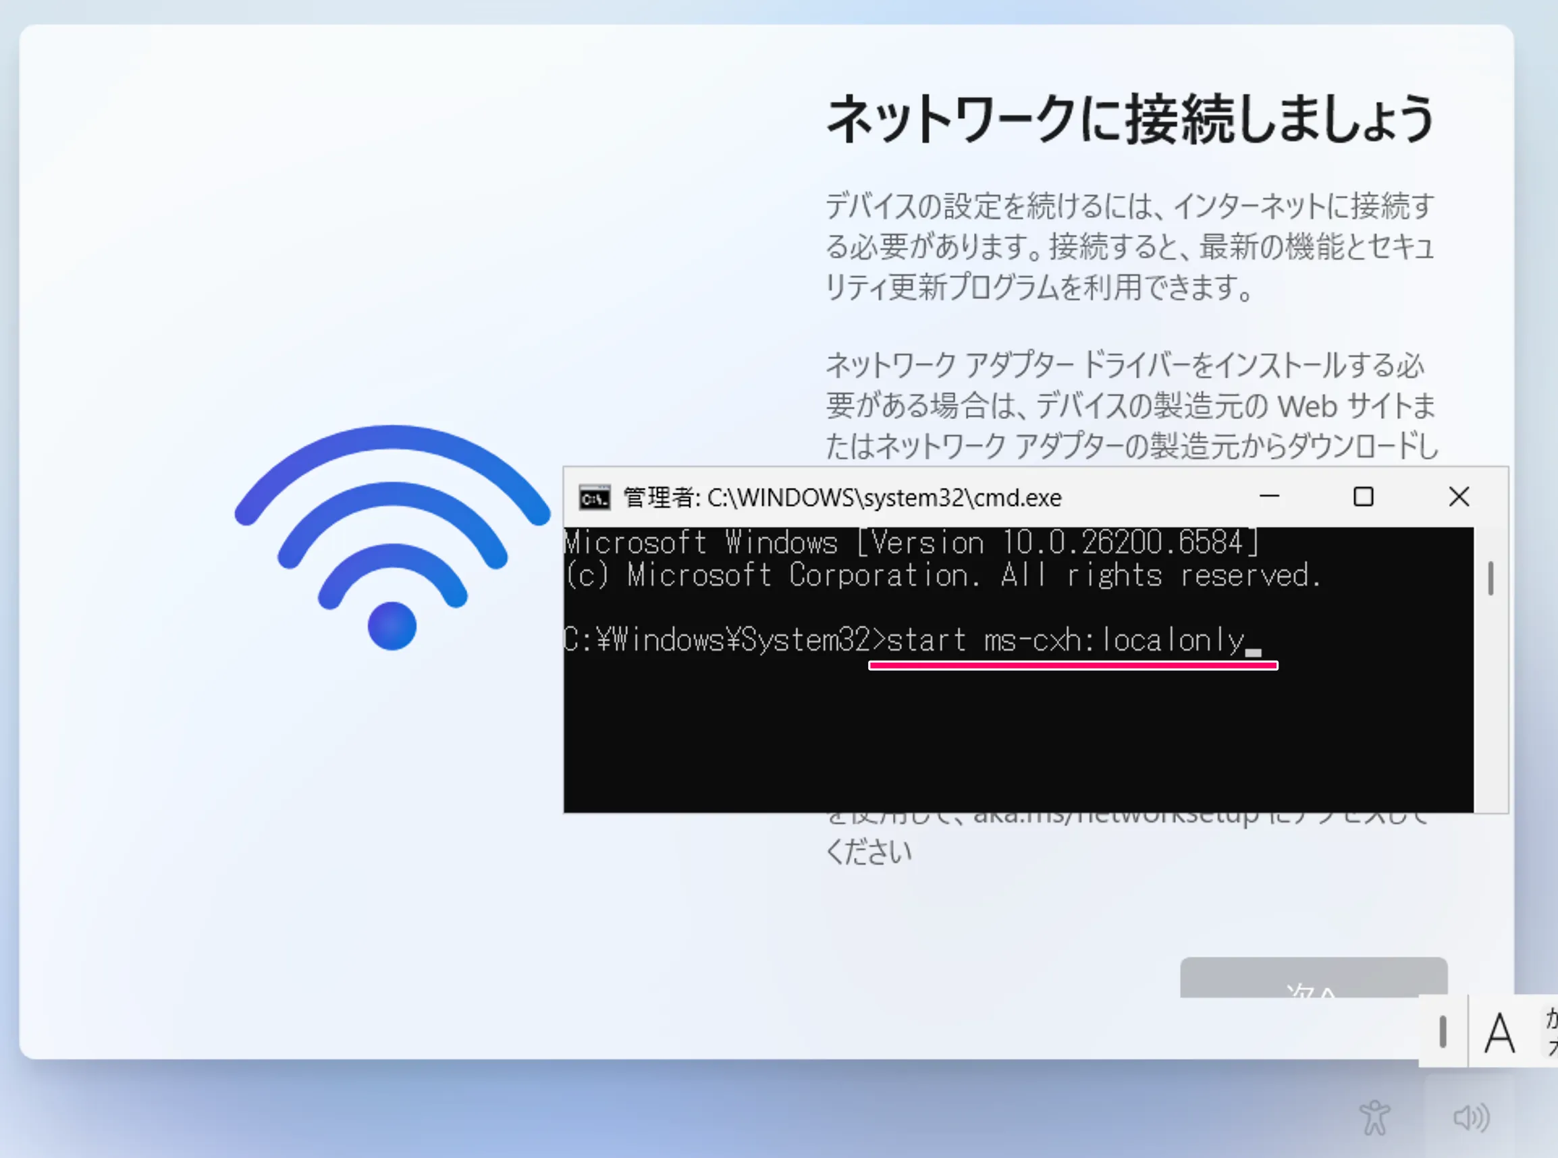Toggle the IME input mode "A" indicator
The image size is (1558, 1158).
(1501, 1033)
